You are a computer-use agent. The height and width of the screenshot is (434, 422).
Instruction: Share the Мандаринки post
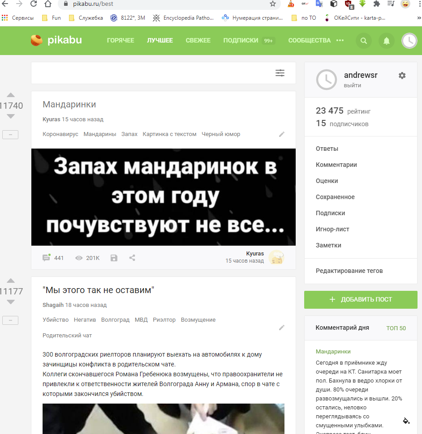click(x=132, y=258)
